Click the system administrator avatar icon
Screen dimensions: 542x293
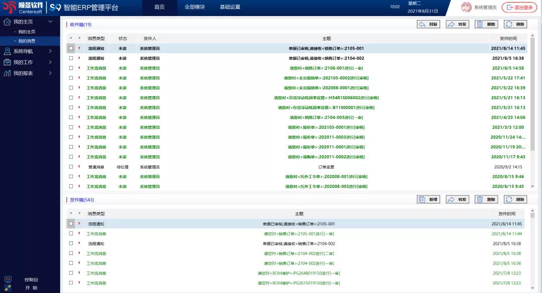pyautogui.click(x=466, y=7)
